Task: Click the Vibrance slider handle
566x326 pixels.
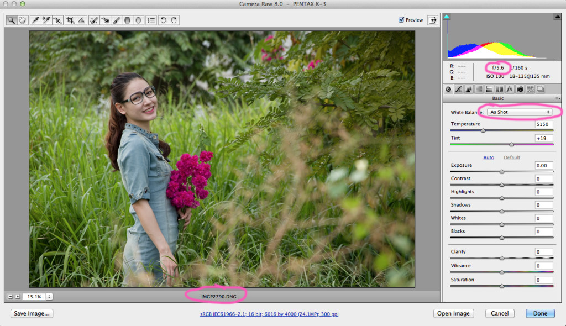Action: [502, 272]
